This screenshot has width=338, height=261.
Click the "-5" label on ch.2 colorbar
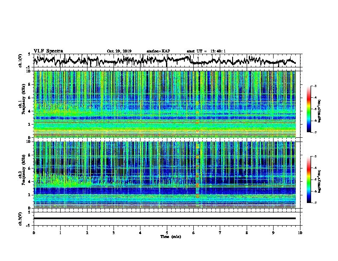(315, 180)
